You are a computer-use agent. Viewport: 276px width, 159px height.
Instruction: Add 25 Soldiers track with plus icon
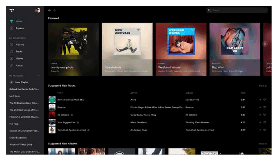coord(260,115)
